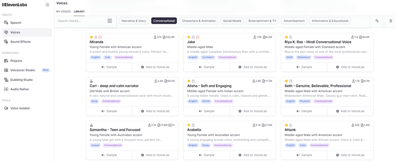Screen dimensions: 396x162
Task: Add Carl to VoiceLab
Action: coord(155,111)
